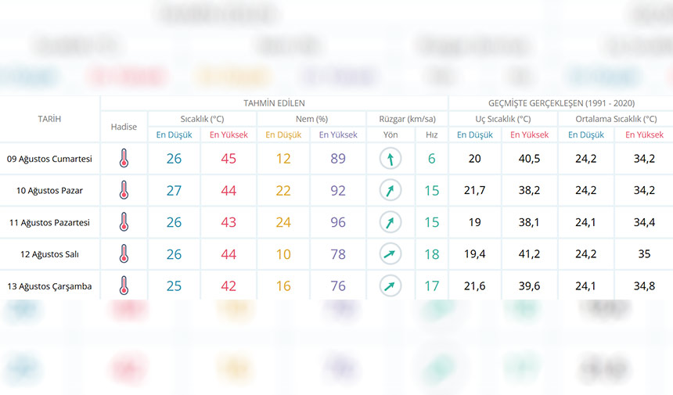Image resolution: width=673 pixels, height=395 pixels.
Task: Click the thermometer icon in 11 Ağustos Pazartesi row
Action: pyautogui.click(x=124, y=223)
